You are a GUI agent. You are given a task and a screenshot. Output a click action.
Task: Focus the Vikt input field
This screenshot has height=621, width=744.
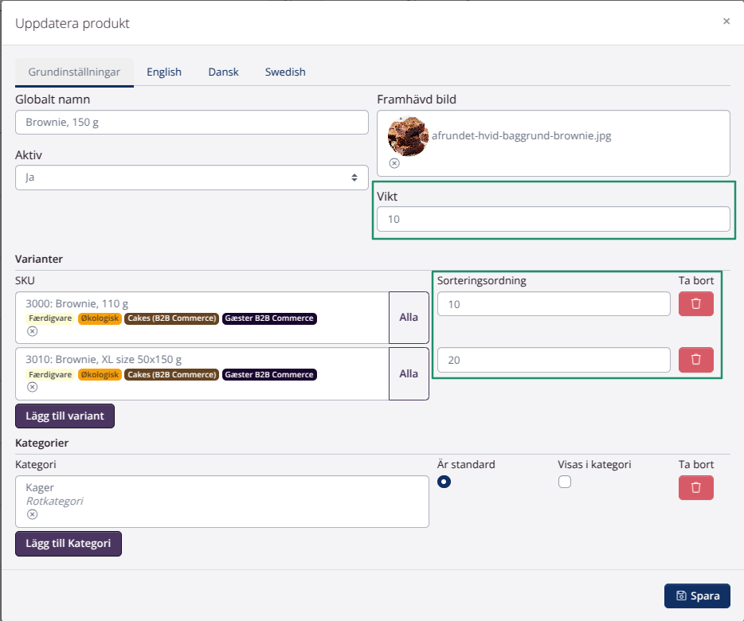pos(553,219)
